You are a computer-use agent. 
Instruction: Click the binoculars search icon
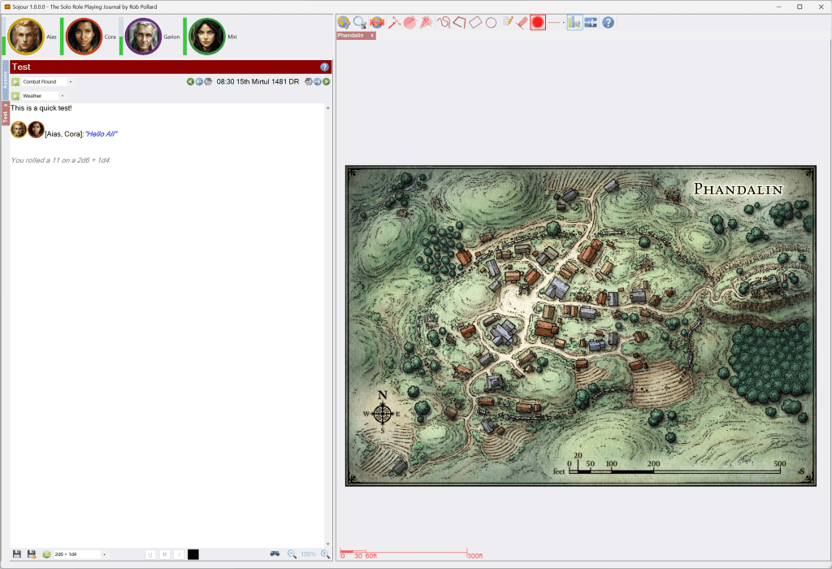pyautogui.click(x=275, y=554)
